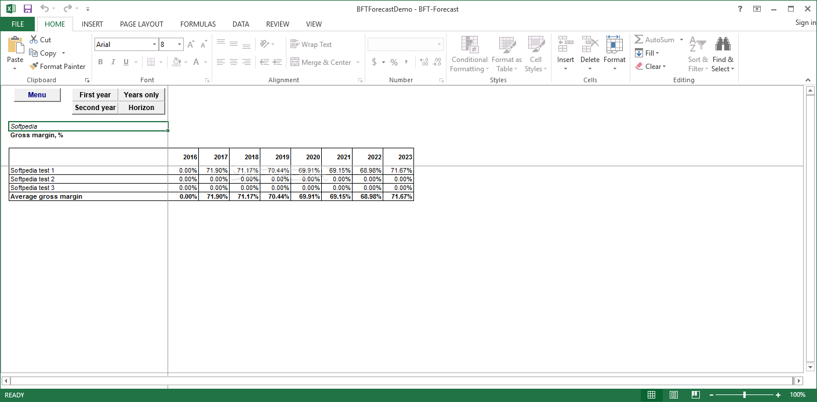Toggle underline formatting
The width and height of the screenshot is (817, 402).
tap(126, 62)
